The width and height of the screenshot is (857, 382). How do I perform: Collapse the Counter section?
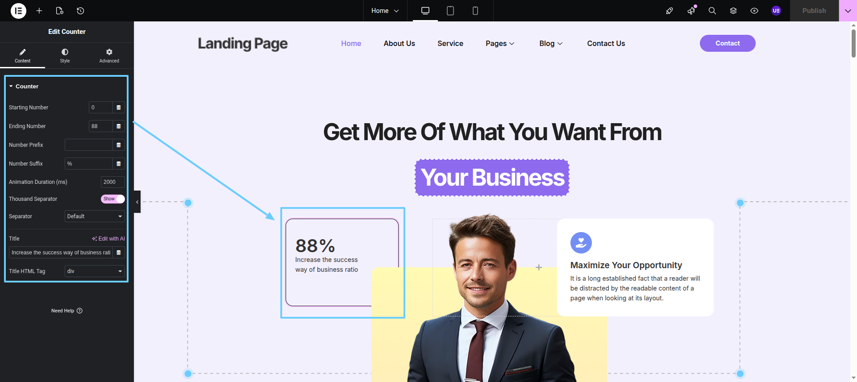click(x=24, y=87)
